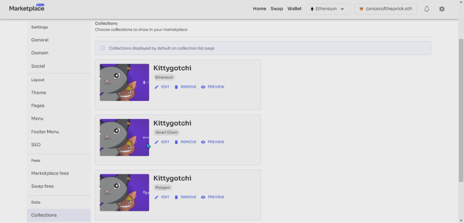This screenshot has height=223, width=464.
Task: Click EDIT on the Ethereum Kittygotchi card
Action: pos(162,87)
